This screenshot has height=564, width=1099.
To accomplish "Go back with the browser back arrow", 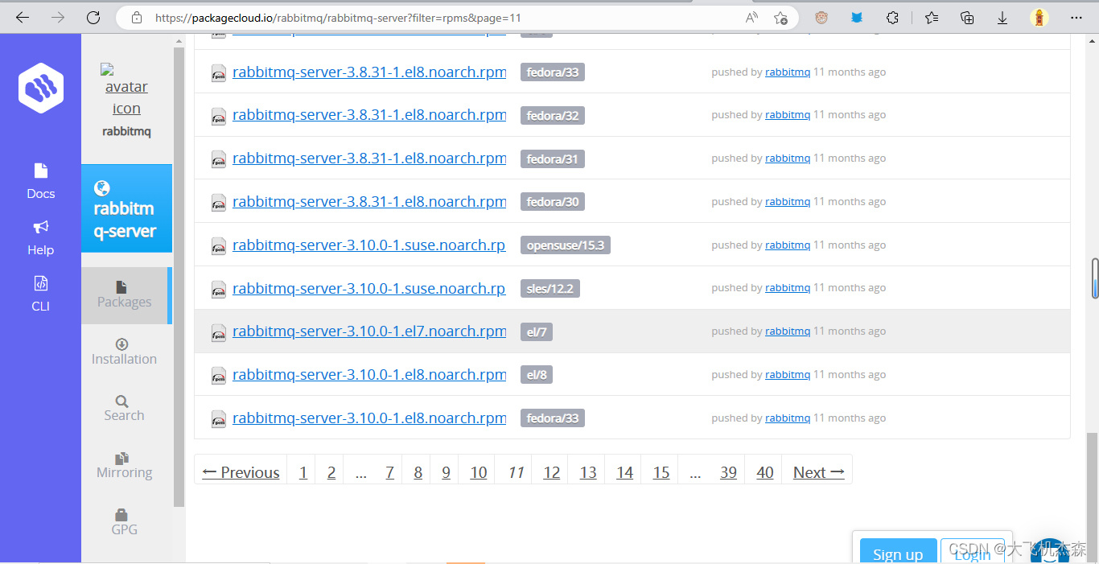I will tap(22, 18).
